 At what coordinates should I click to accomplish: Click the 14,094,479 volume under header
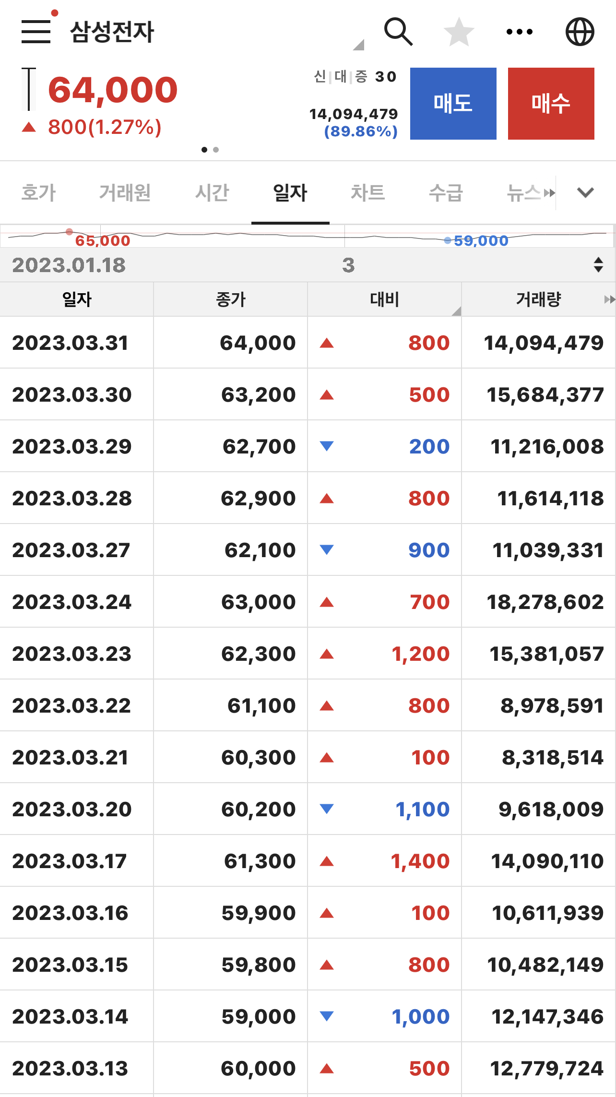click(354, 114)
